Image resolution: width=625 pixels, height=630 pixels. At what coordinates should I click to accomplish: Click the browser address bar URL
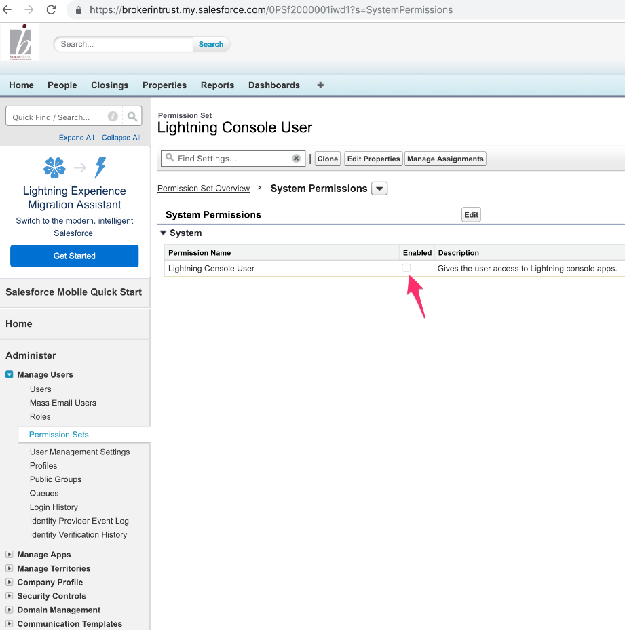271,9
